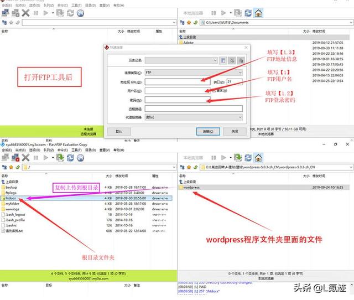Click the Pause icon in connected window's remote toolbar
354x300 pixels.
click(35, 158)
